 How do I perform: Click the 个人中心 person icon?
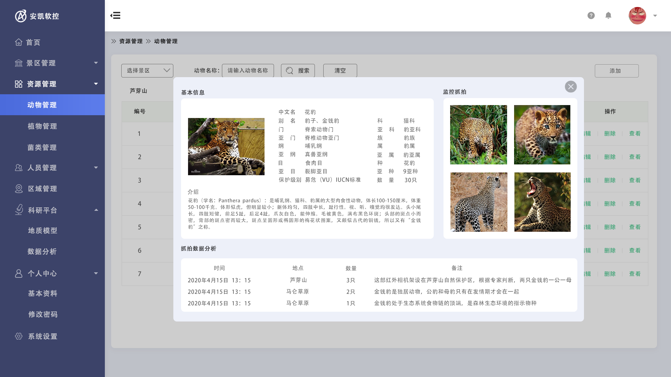(x=19, y=273)
